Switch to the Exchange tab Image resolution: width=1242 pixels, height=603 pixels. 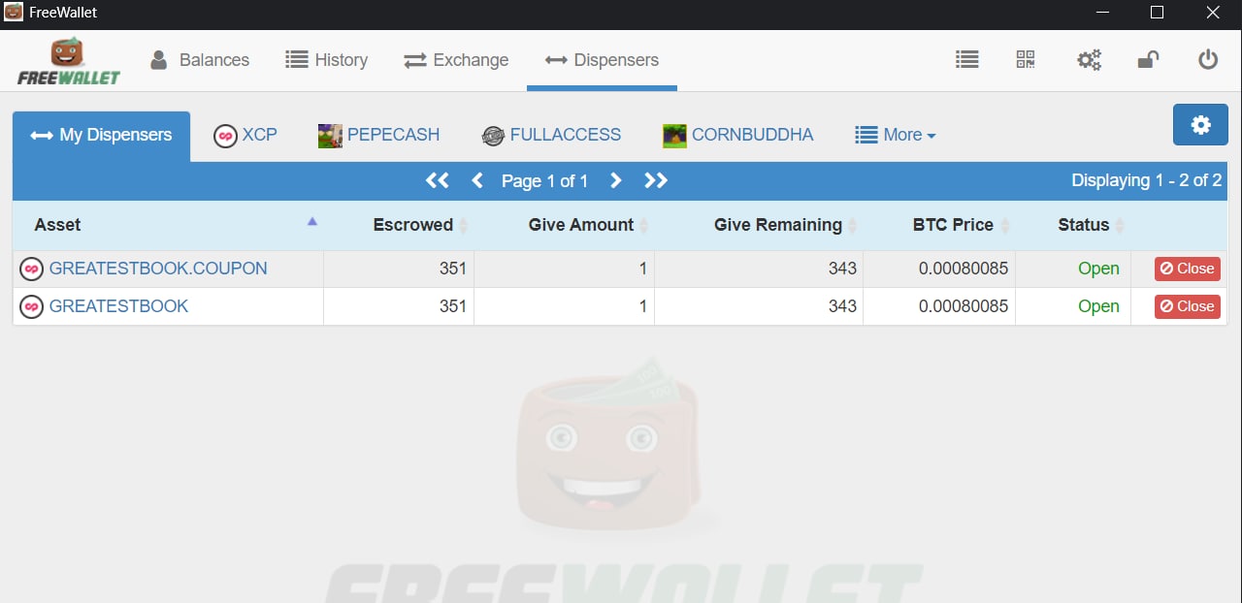tap(456, 60)
